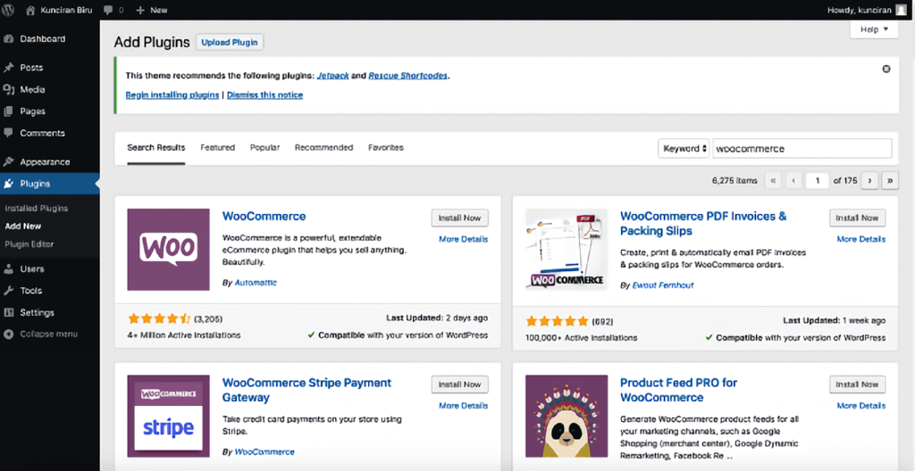Viewport: 915px width, 471px height.
Task: Open Plugin Editor submenu item
Action: (x=29, y=244)
